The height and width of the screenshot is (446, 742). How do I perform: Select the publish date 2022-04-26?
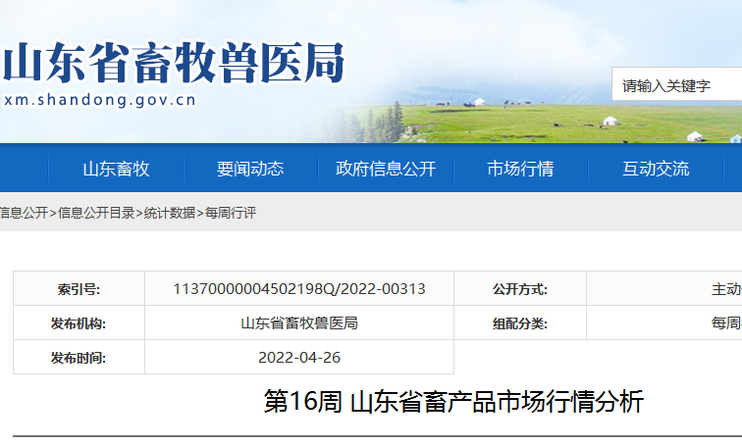pos(299,358)
